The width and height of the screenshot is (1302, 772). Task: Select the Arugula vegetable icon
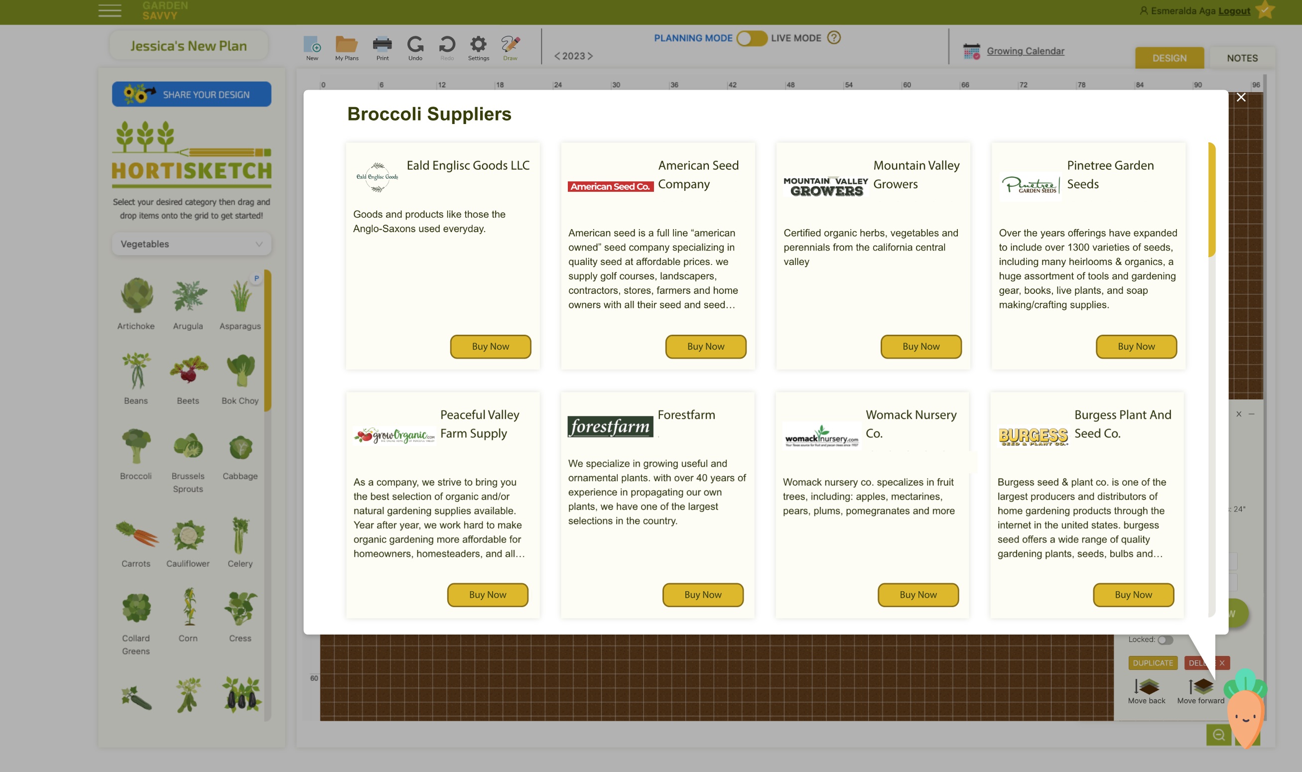(x=189, y=295)
